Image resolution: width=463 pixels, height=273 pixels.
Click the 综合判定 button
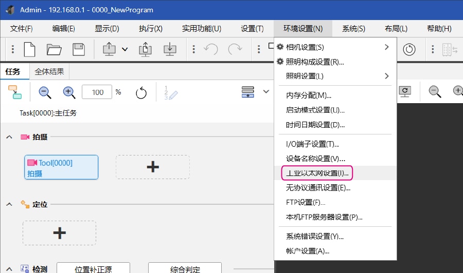185,269
